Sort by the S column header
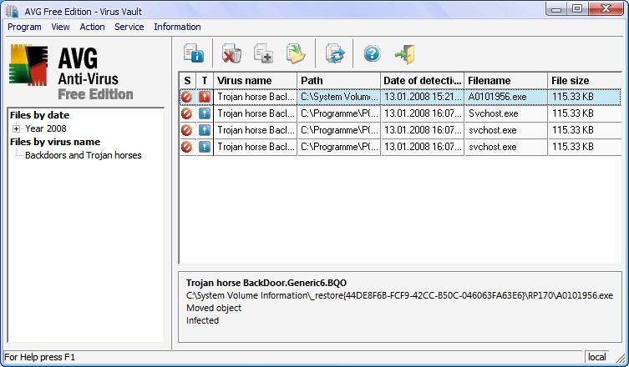This screenshot has height=367, width=629. 187,81
